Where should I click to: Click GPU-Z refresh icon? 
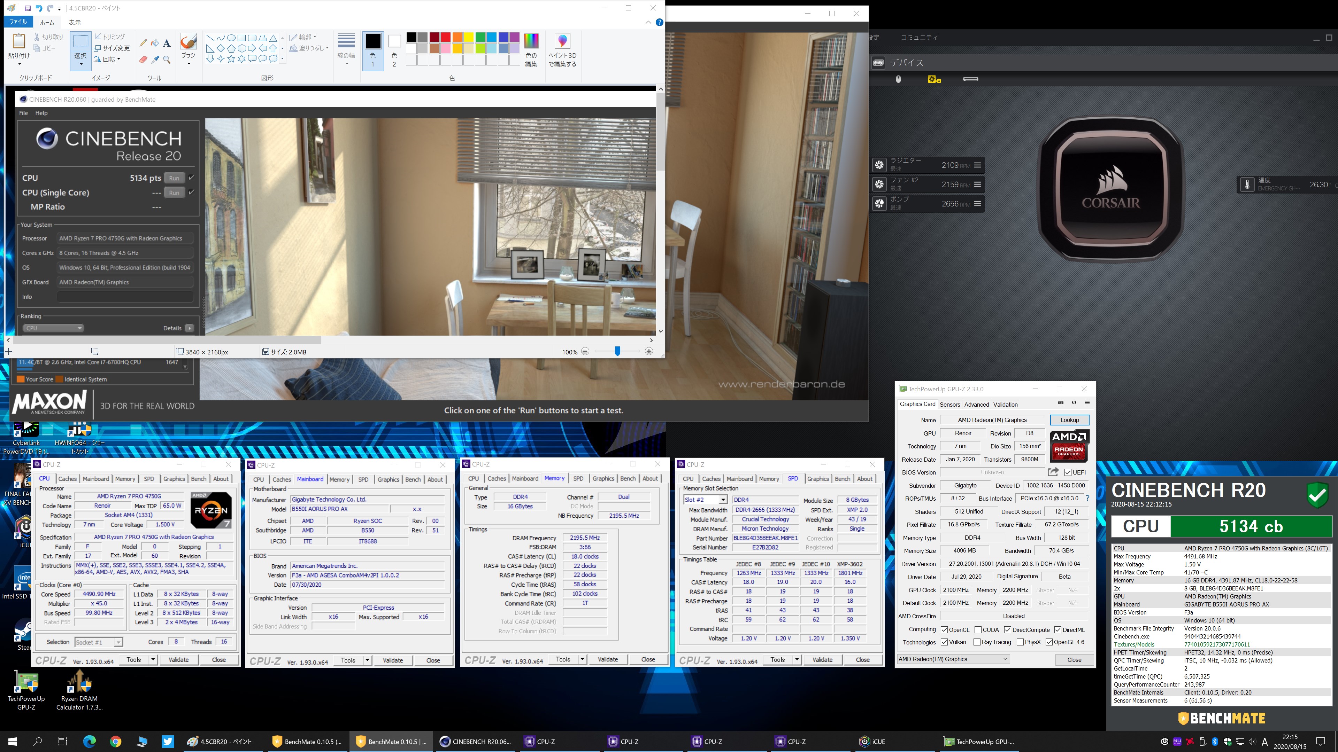pos(1074,403)
